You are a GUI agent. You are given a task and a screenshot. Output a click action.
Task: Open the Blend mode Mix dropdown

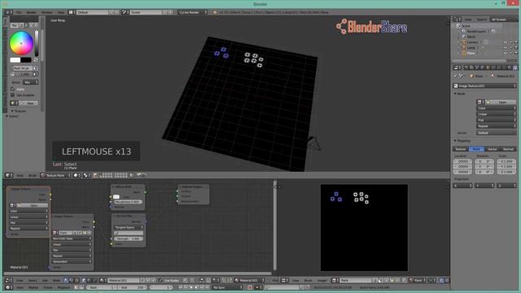(30, 82)
